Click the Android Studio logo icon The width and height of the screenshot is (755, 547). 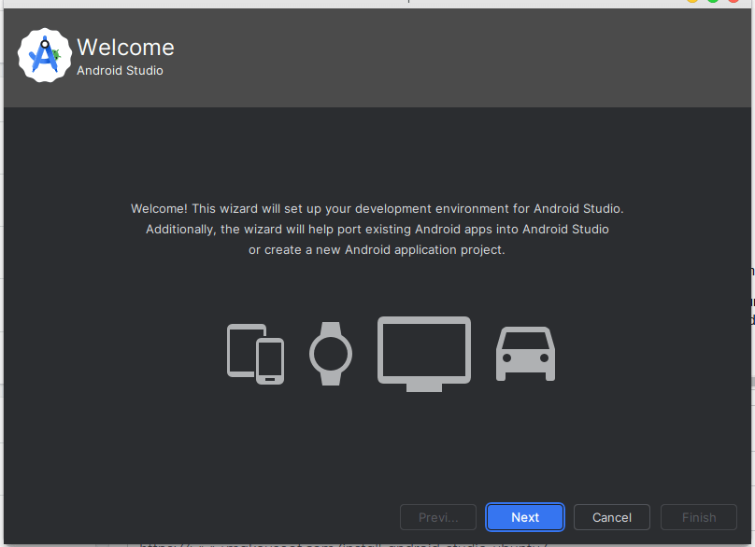click(x=45, y=55)
